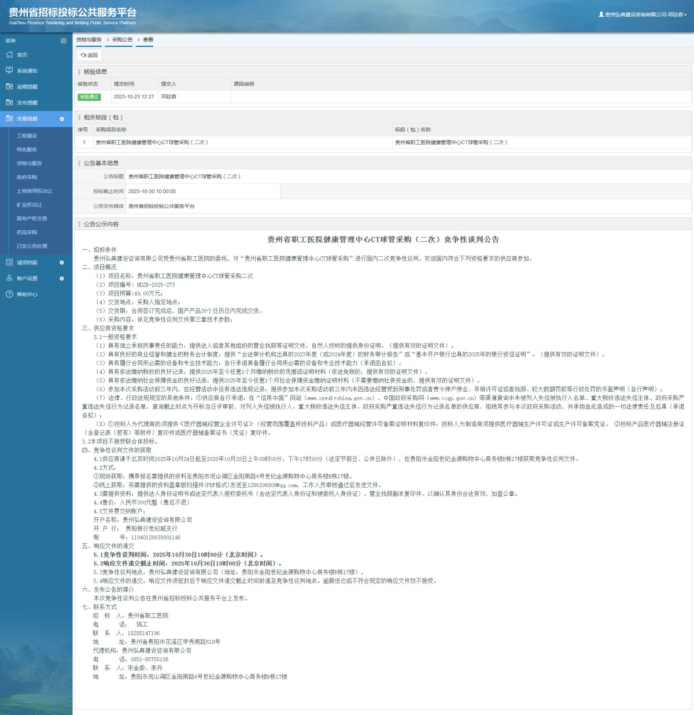Select 工程建设 in the sidebar submenu
The image size is (694, 715).
[x=27, y=136]
